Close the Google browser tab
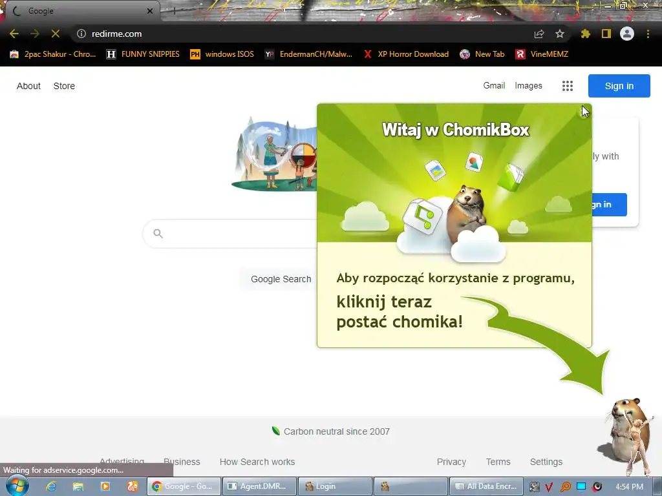662x496 pixels. point(150,11)
